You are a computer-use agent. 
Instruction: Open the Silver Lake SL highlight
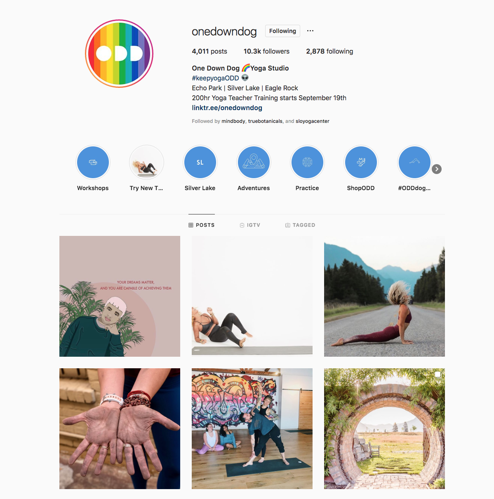[200, 162]
